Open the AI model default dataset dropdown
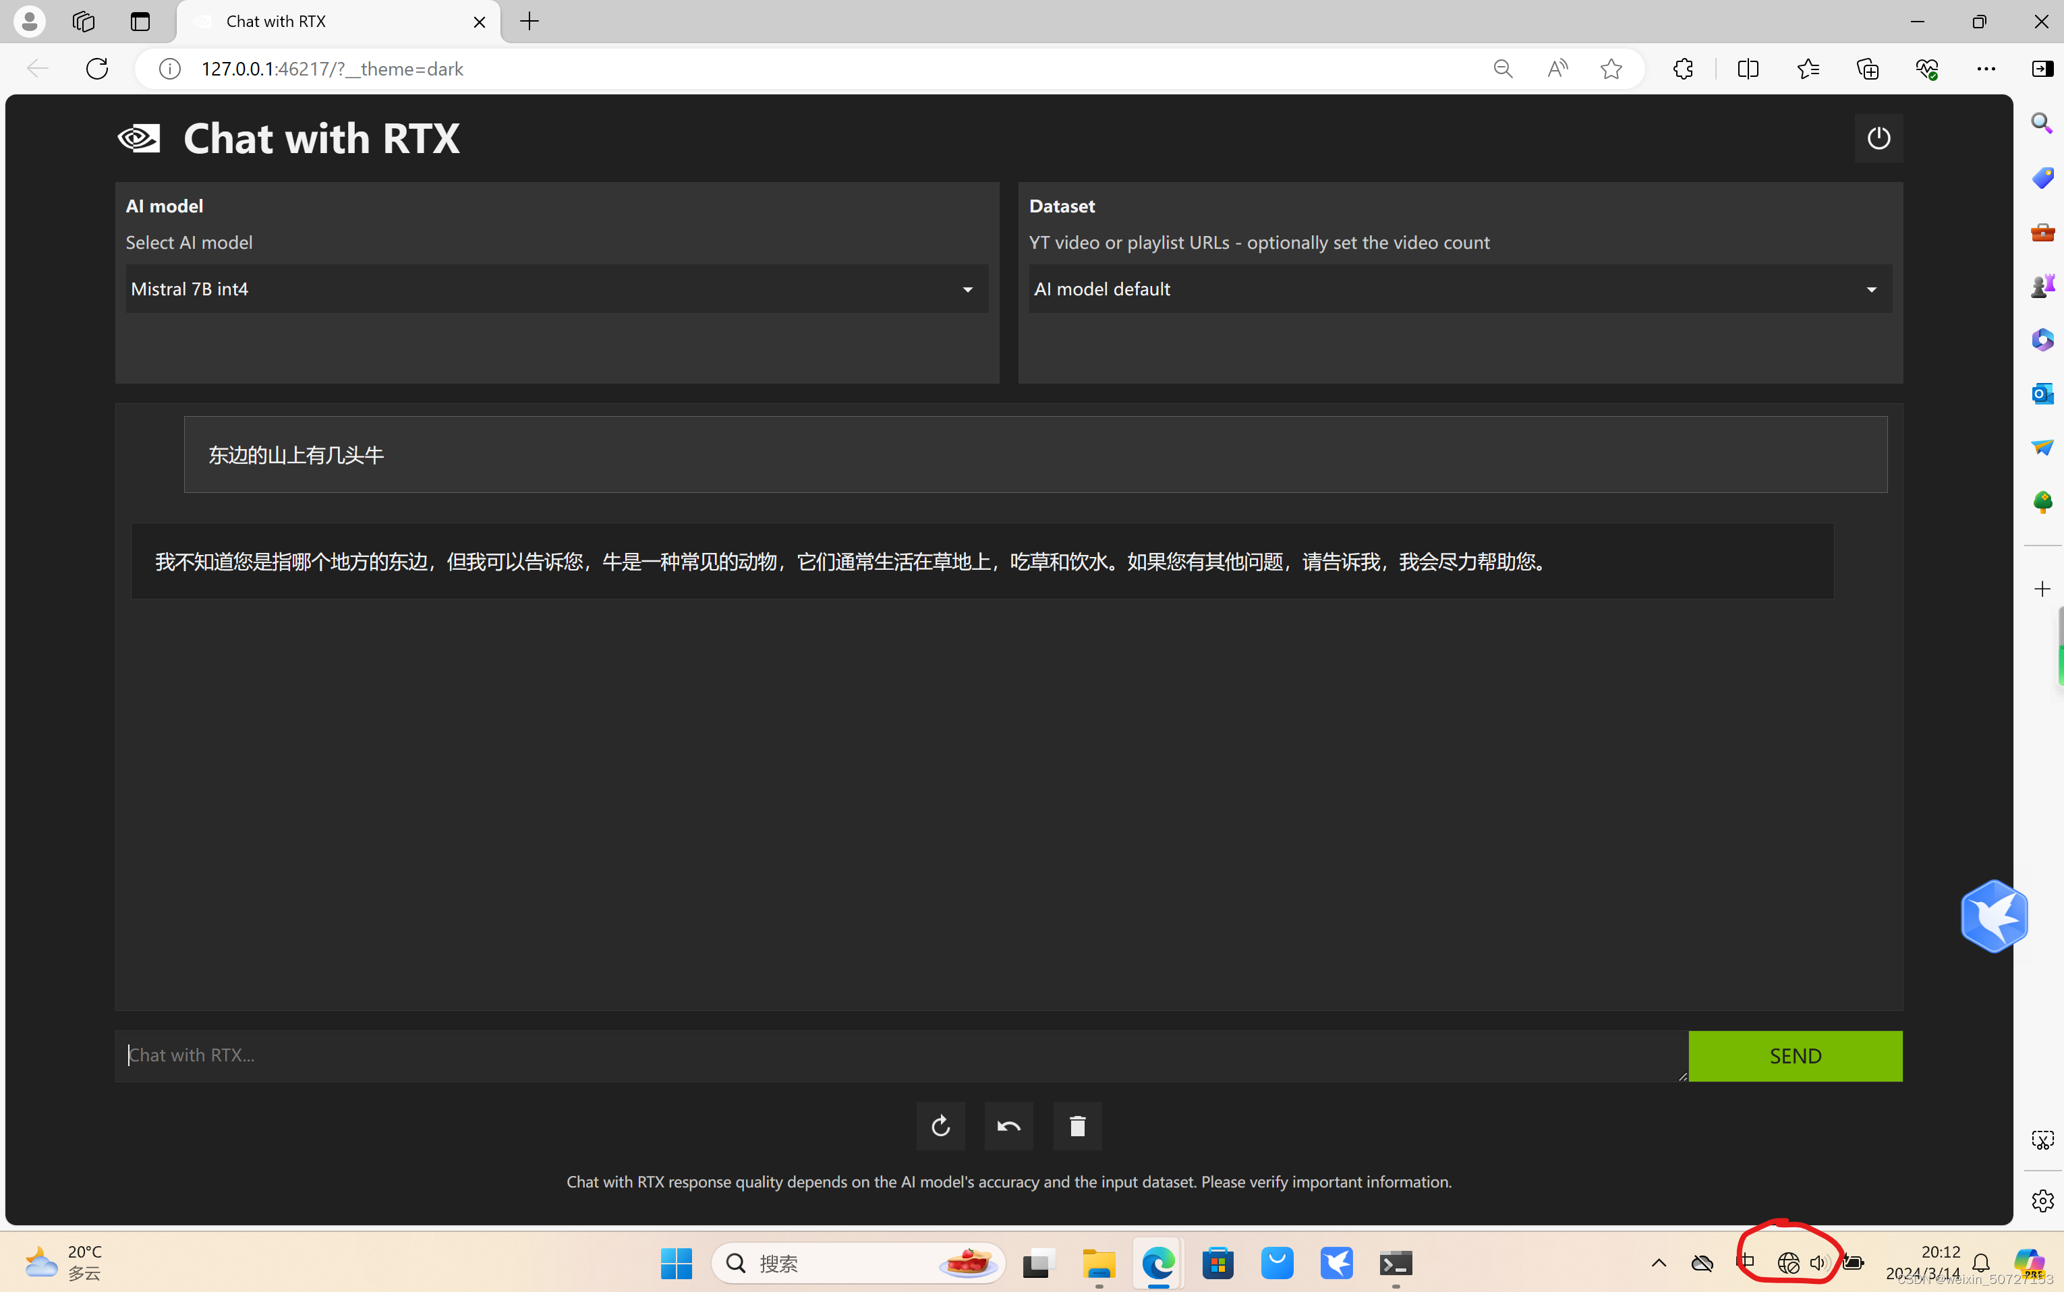The width and height of the screenshot is (2064, 1292). pyautogui.click(x=1459, y=289)
